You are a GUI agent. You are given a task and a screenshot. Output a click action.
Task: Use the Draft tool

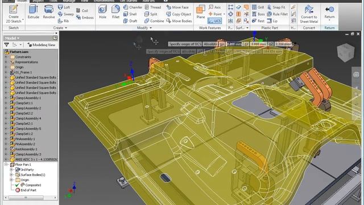(130, 21)
